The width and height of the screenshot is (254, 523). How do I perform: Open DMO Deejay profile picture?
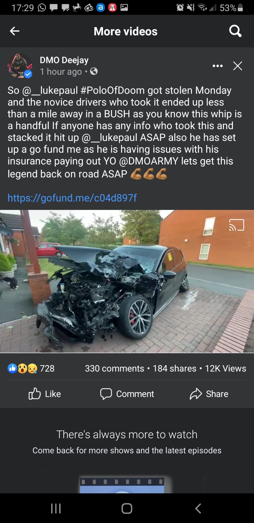(20, 66)
